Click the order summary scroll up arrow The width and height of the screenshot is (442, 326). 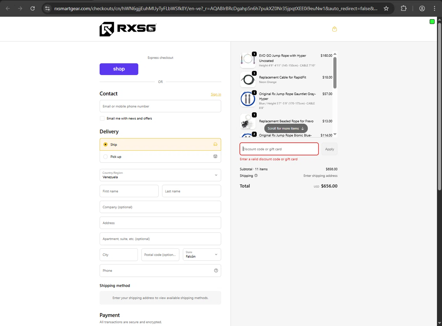pyautogui.click(x=335, y=54)
